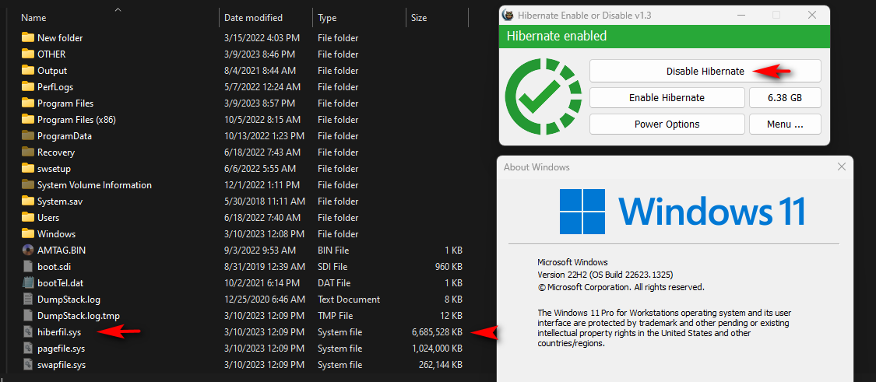Click the pagefile.sys file icon
Screen dimensions: 876x382
tap(28, 348)
